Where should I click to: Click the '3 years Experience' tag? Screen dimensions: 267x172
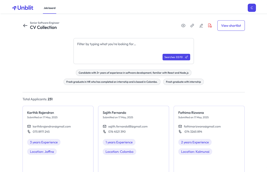(x=44, y=142)
